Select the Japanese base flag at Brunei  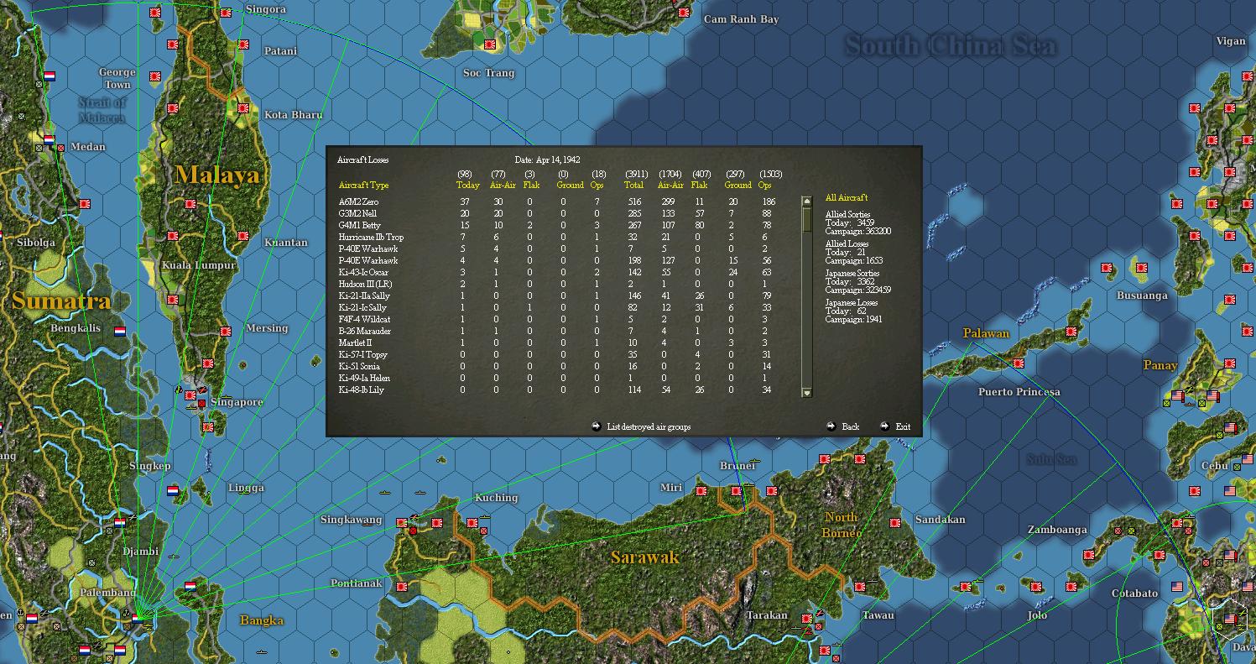[x=736, y=491]
